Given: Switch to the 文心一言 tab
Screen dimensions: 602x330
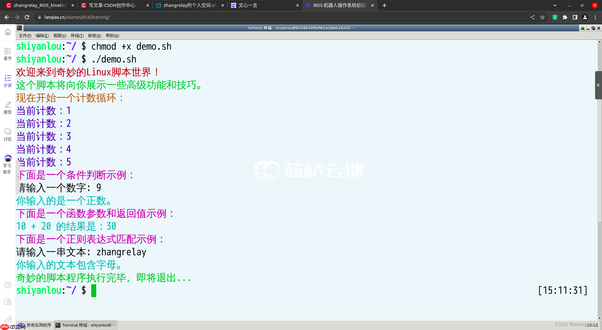Looking at the screenshot, I should [265, 5].
